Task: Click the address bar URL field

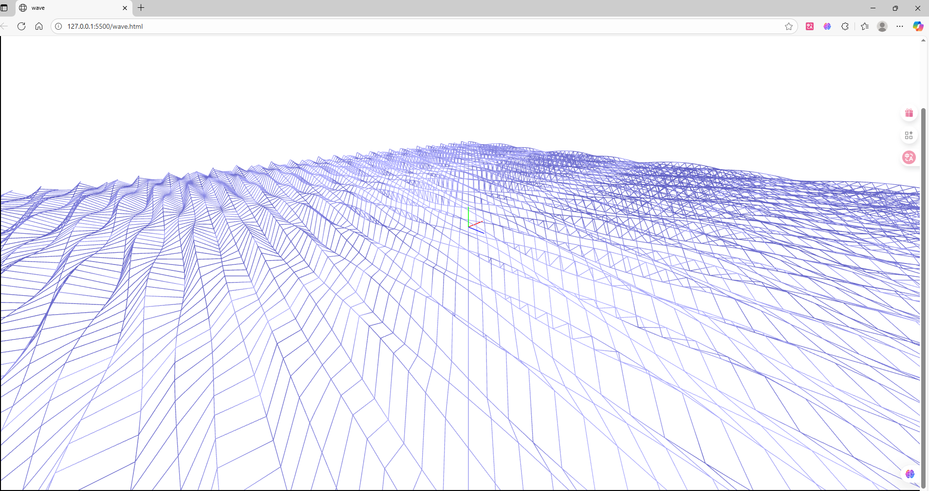Action: coord(424,26)
